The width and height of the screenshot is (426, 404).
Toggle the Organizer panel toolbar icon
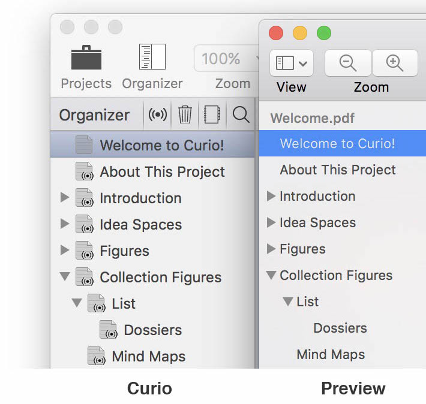(152, 56)
